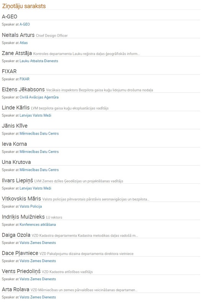Open Valsts Zemes Dienests under Daiga Ozola
Screen dimensions: 205x305
(x=37, y=243)
